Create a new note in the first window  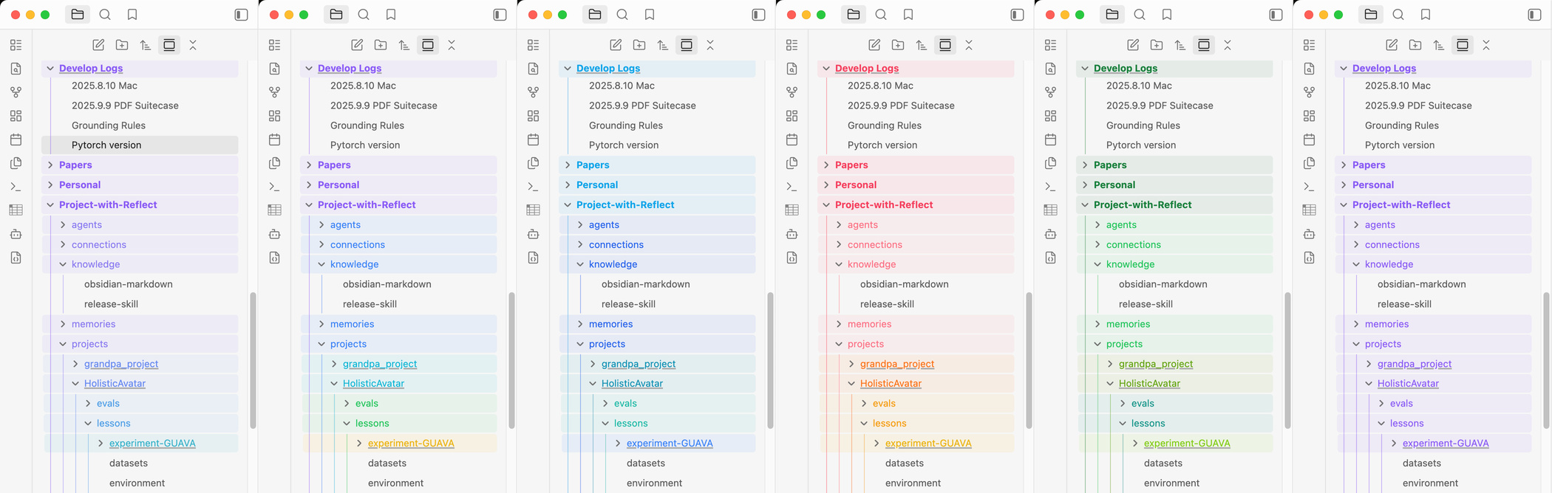(98, 45)
